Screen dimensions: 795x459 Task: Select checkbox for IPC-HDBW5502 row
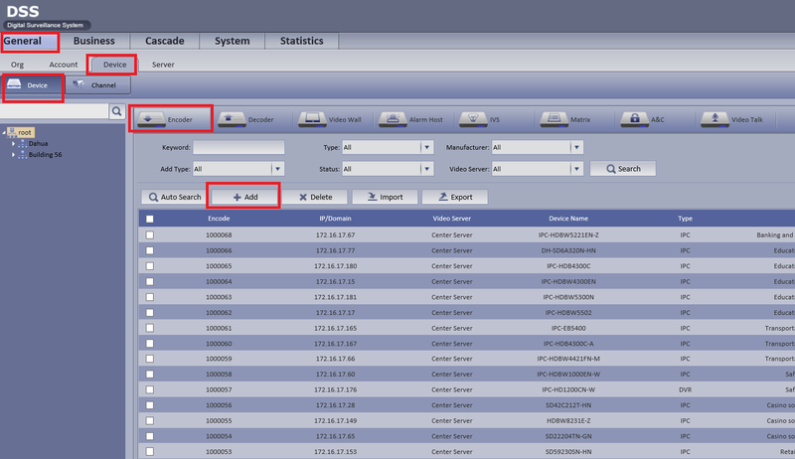(x=150, y=313)
